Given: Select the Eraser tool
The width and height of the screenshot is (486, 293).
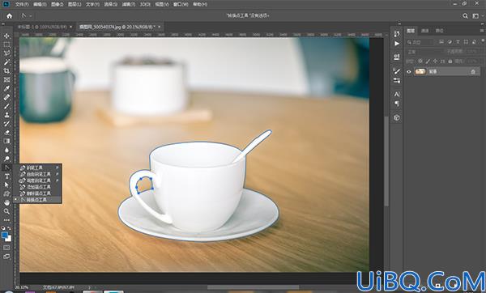Looking at the screenshot, I should pos(6,132).
